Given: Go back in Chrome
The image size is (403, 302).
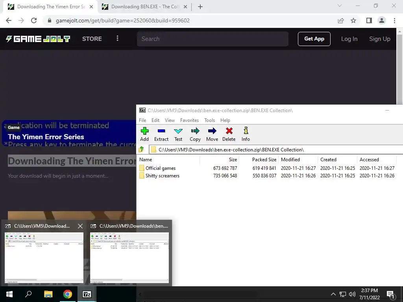Looking at the screenshot, I should click(9, 20).
